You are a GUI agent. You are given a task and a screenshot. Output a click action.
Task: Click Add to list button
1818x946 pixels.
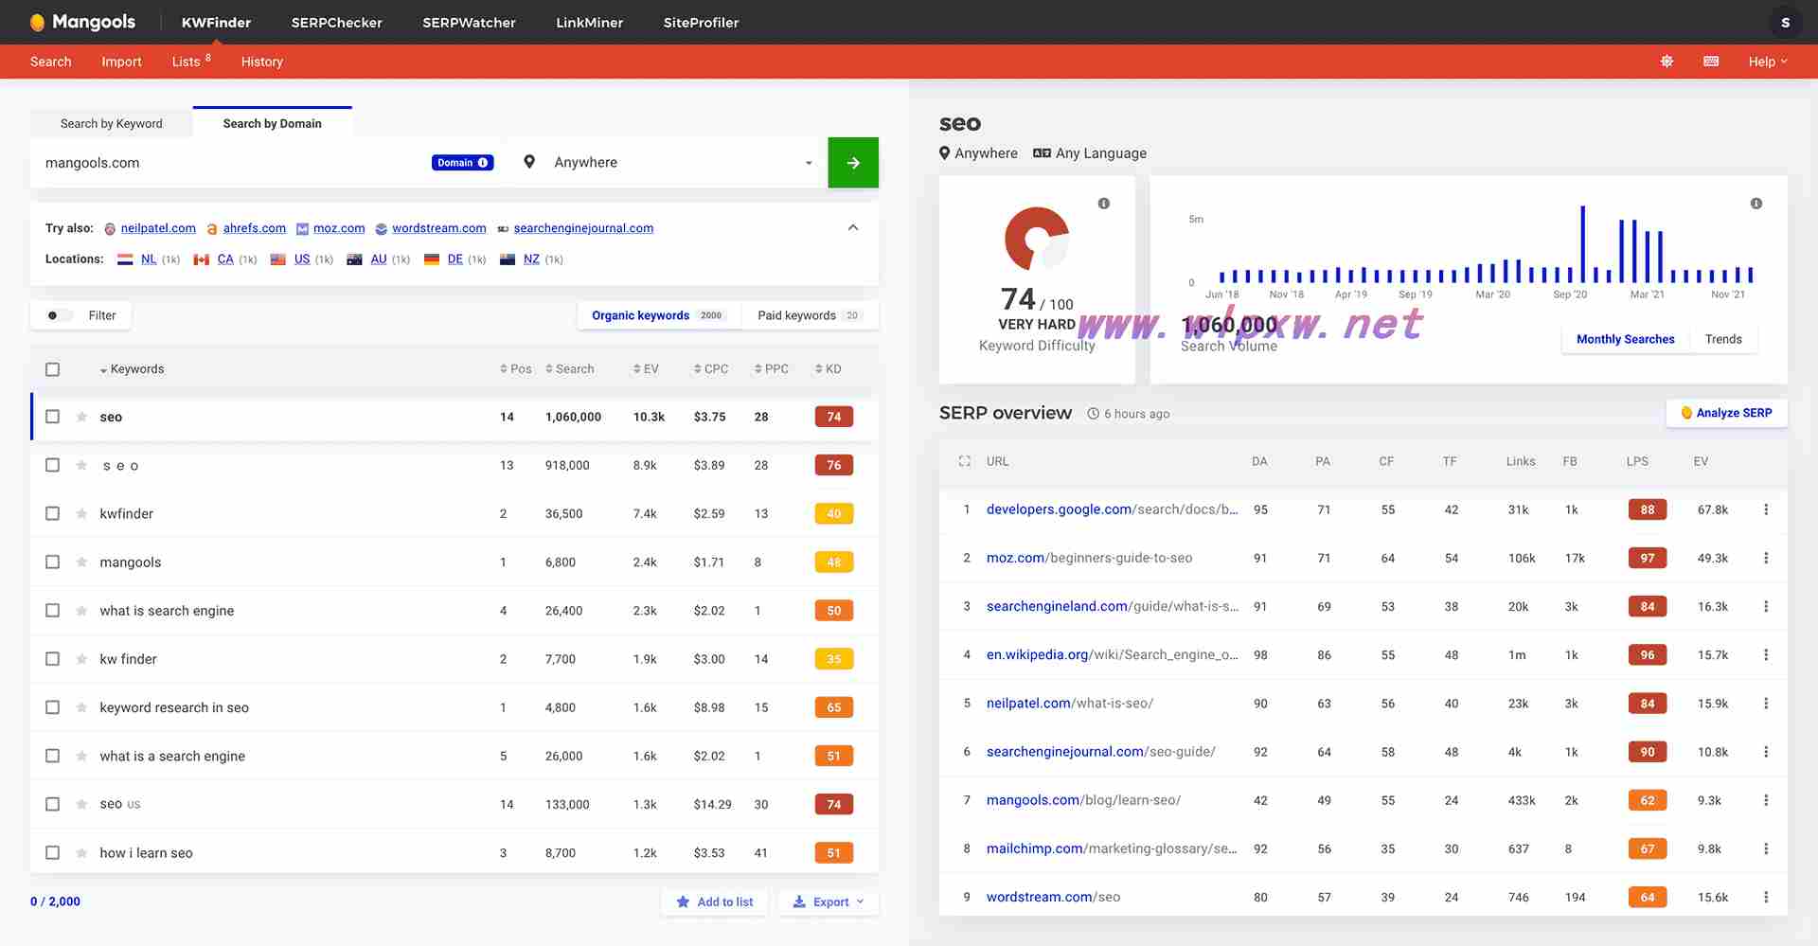click(x=715, y=901)
